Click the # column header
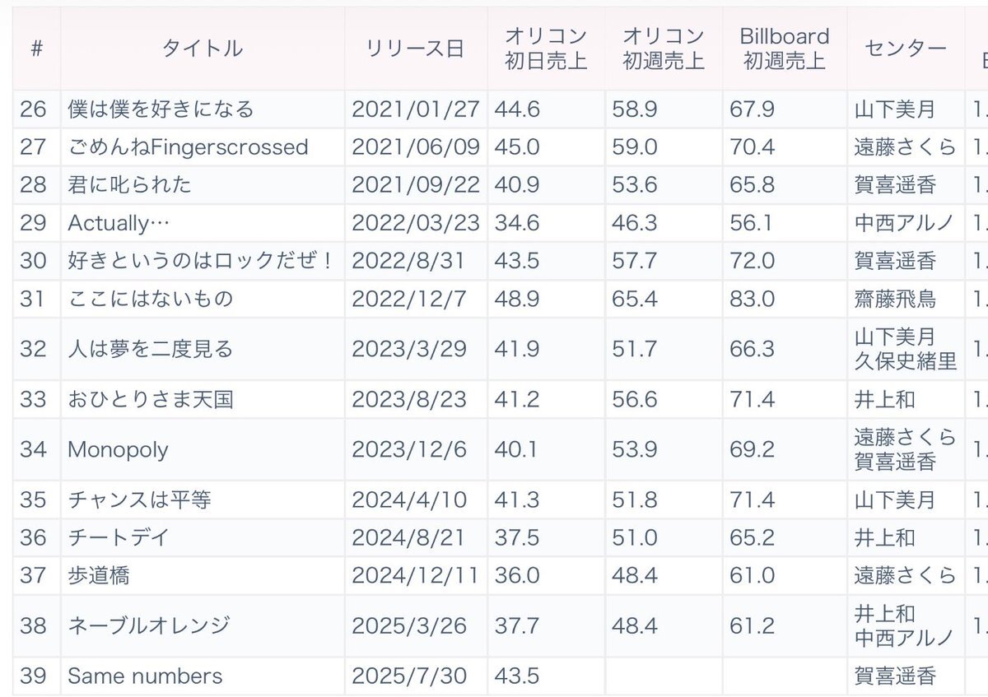 point(36,49)
